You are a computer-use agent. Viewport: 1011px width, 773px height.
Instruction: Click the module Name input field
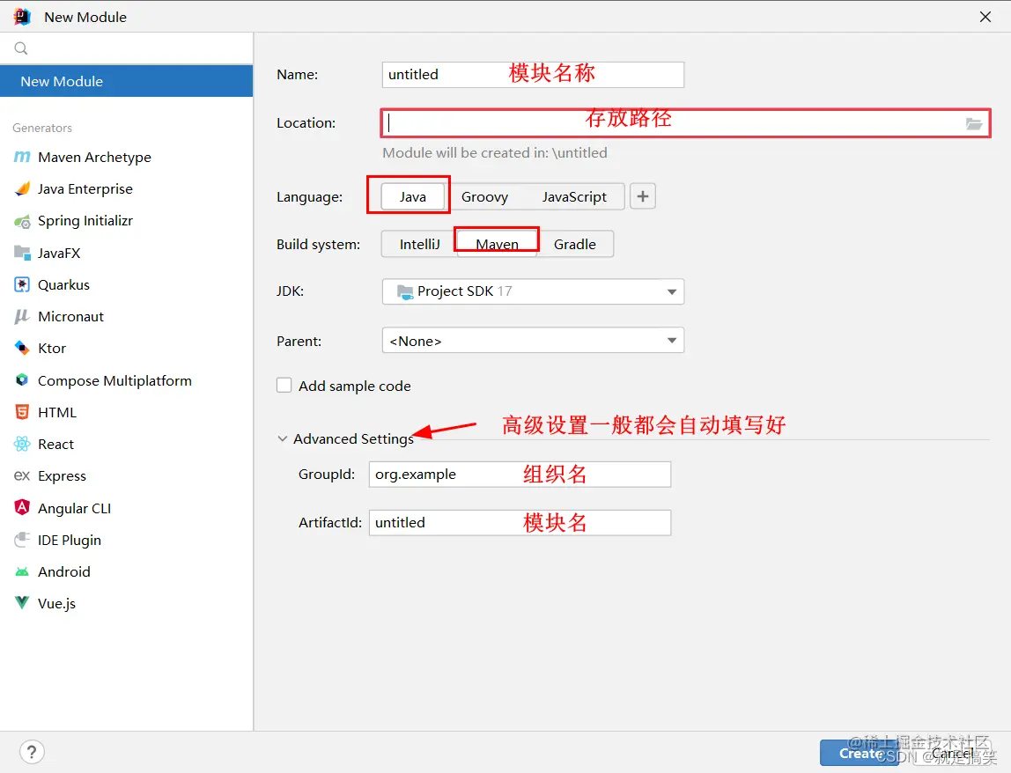(533, 75)
